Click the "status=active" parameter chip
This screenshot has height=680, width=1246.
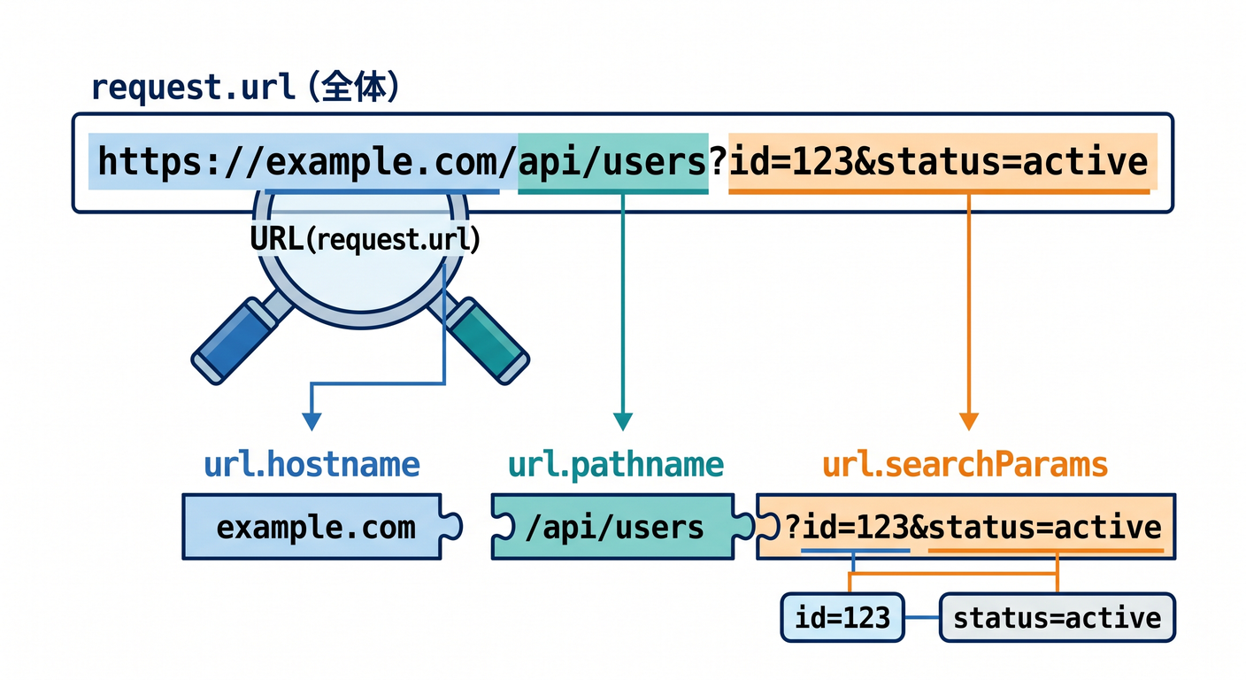(x=1057, y=617)
